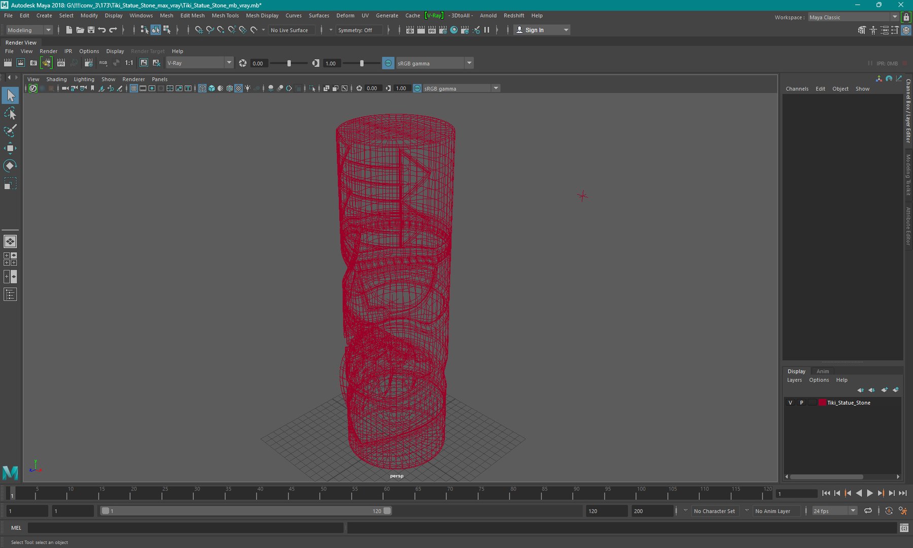The height and width of the screenshot is (548, 913).
Task: Open the Mesh Tools menu
Action: click(x=225, y=16)
